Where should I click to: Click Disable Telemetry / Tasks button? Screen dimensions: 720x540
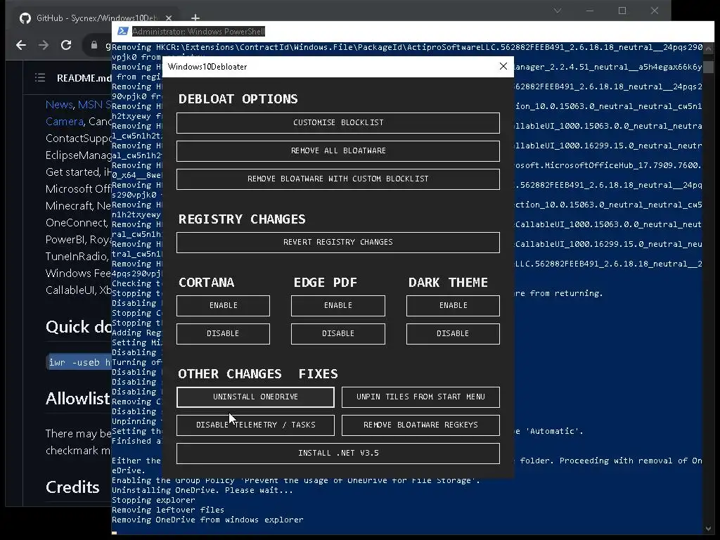tap(255, 425)
